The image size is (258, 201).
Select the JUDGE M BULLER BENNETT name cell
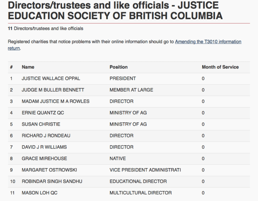click(x=53, y=90)
